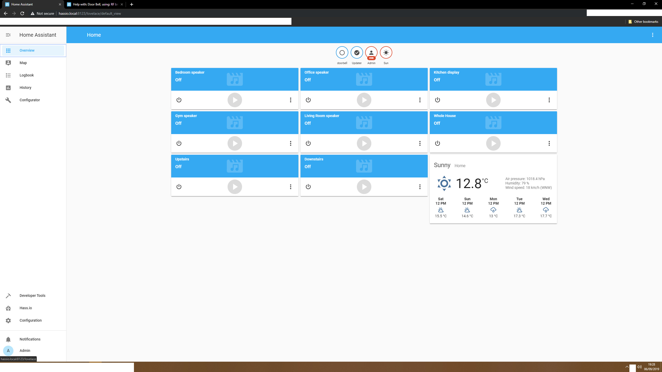The image size is (662, 372).
Task: Open the Updater status badge
Action: click(x=357, y=53)
